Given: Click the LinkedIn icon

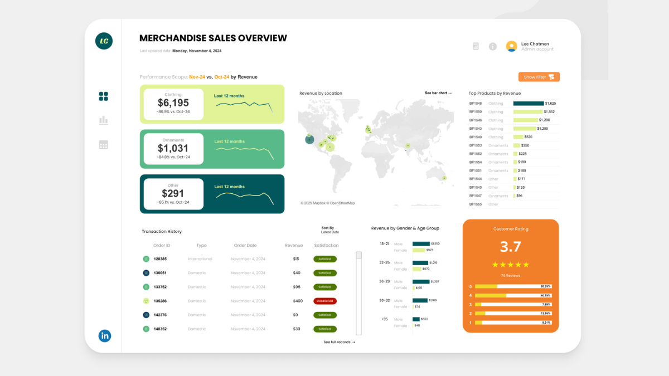Looking at the screenshot, I should (105, 335).
